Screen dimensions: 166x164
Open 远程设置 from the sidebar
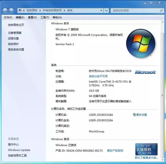click(x=13, y=38)
